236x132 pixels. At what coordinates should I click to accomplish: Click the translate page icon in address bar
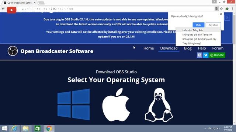point(216,9)
